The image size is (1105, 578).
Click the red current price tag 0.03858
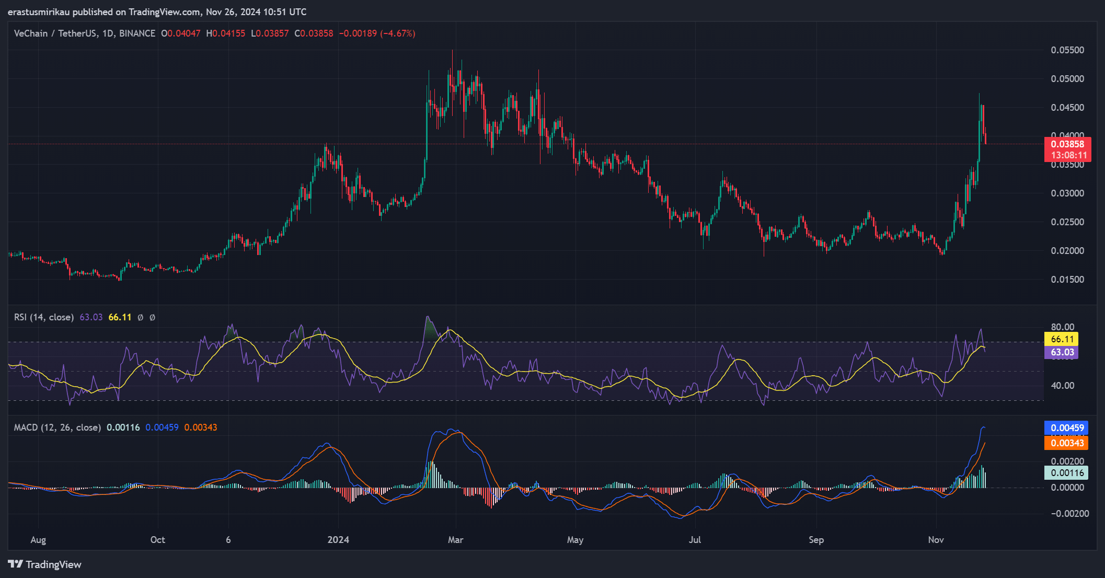click(x=1067, y=149)
